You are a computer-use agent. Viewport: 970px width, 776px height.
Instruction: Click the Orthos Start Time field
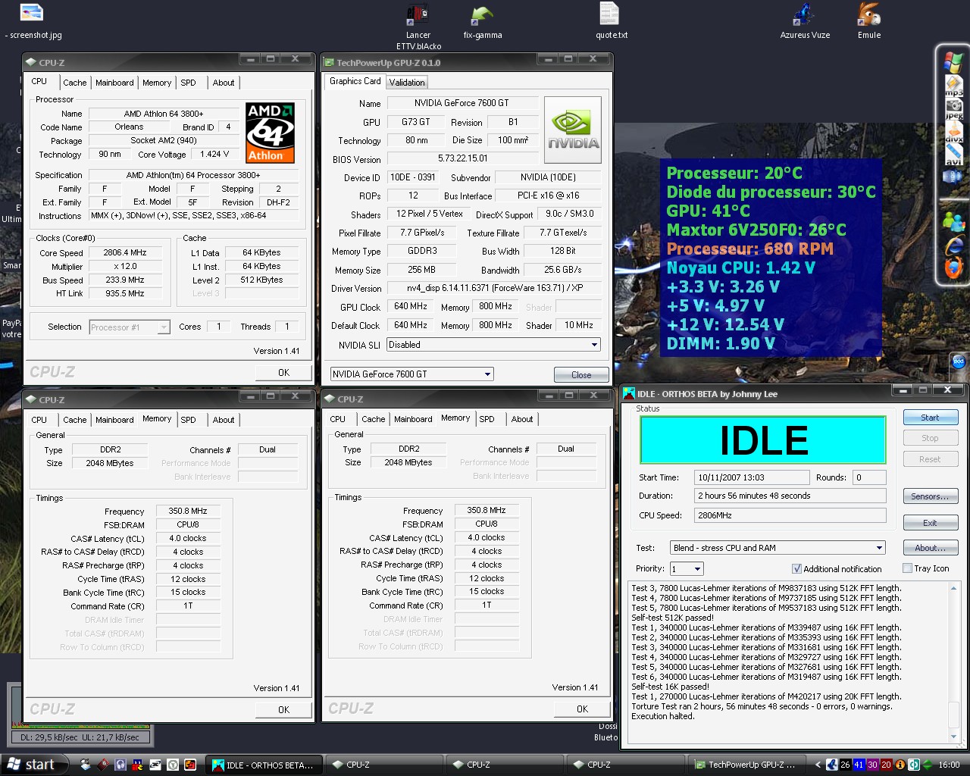coord(752,477)
